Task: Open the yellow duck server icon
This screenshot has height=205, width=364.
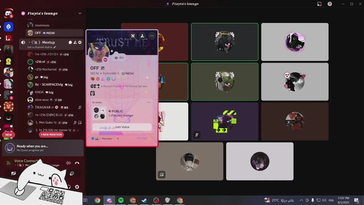Action: (9, 61)
